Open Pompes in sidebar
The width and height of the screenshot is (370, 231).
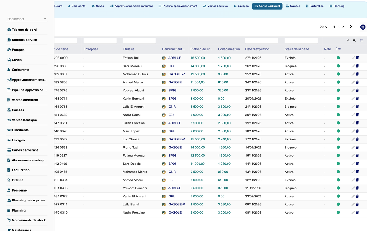(18, 50)
